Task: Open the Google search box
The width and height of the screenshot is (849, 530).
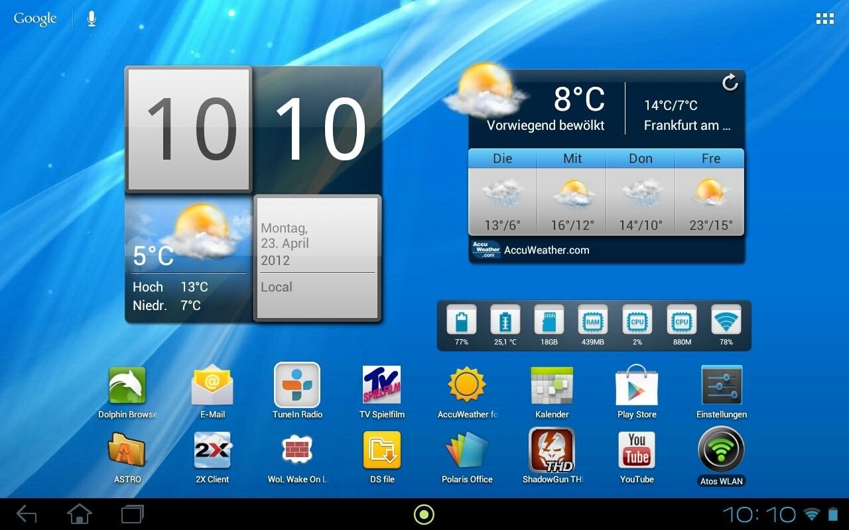Action: click(35, 19)
